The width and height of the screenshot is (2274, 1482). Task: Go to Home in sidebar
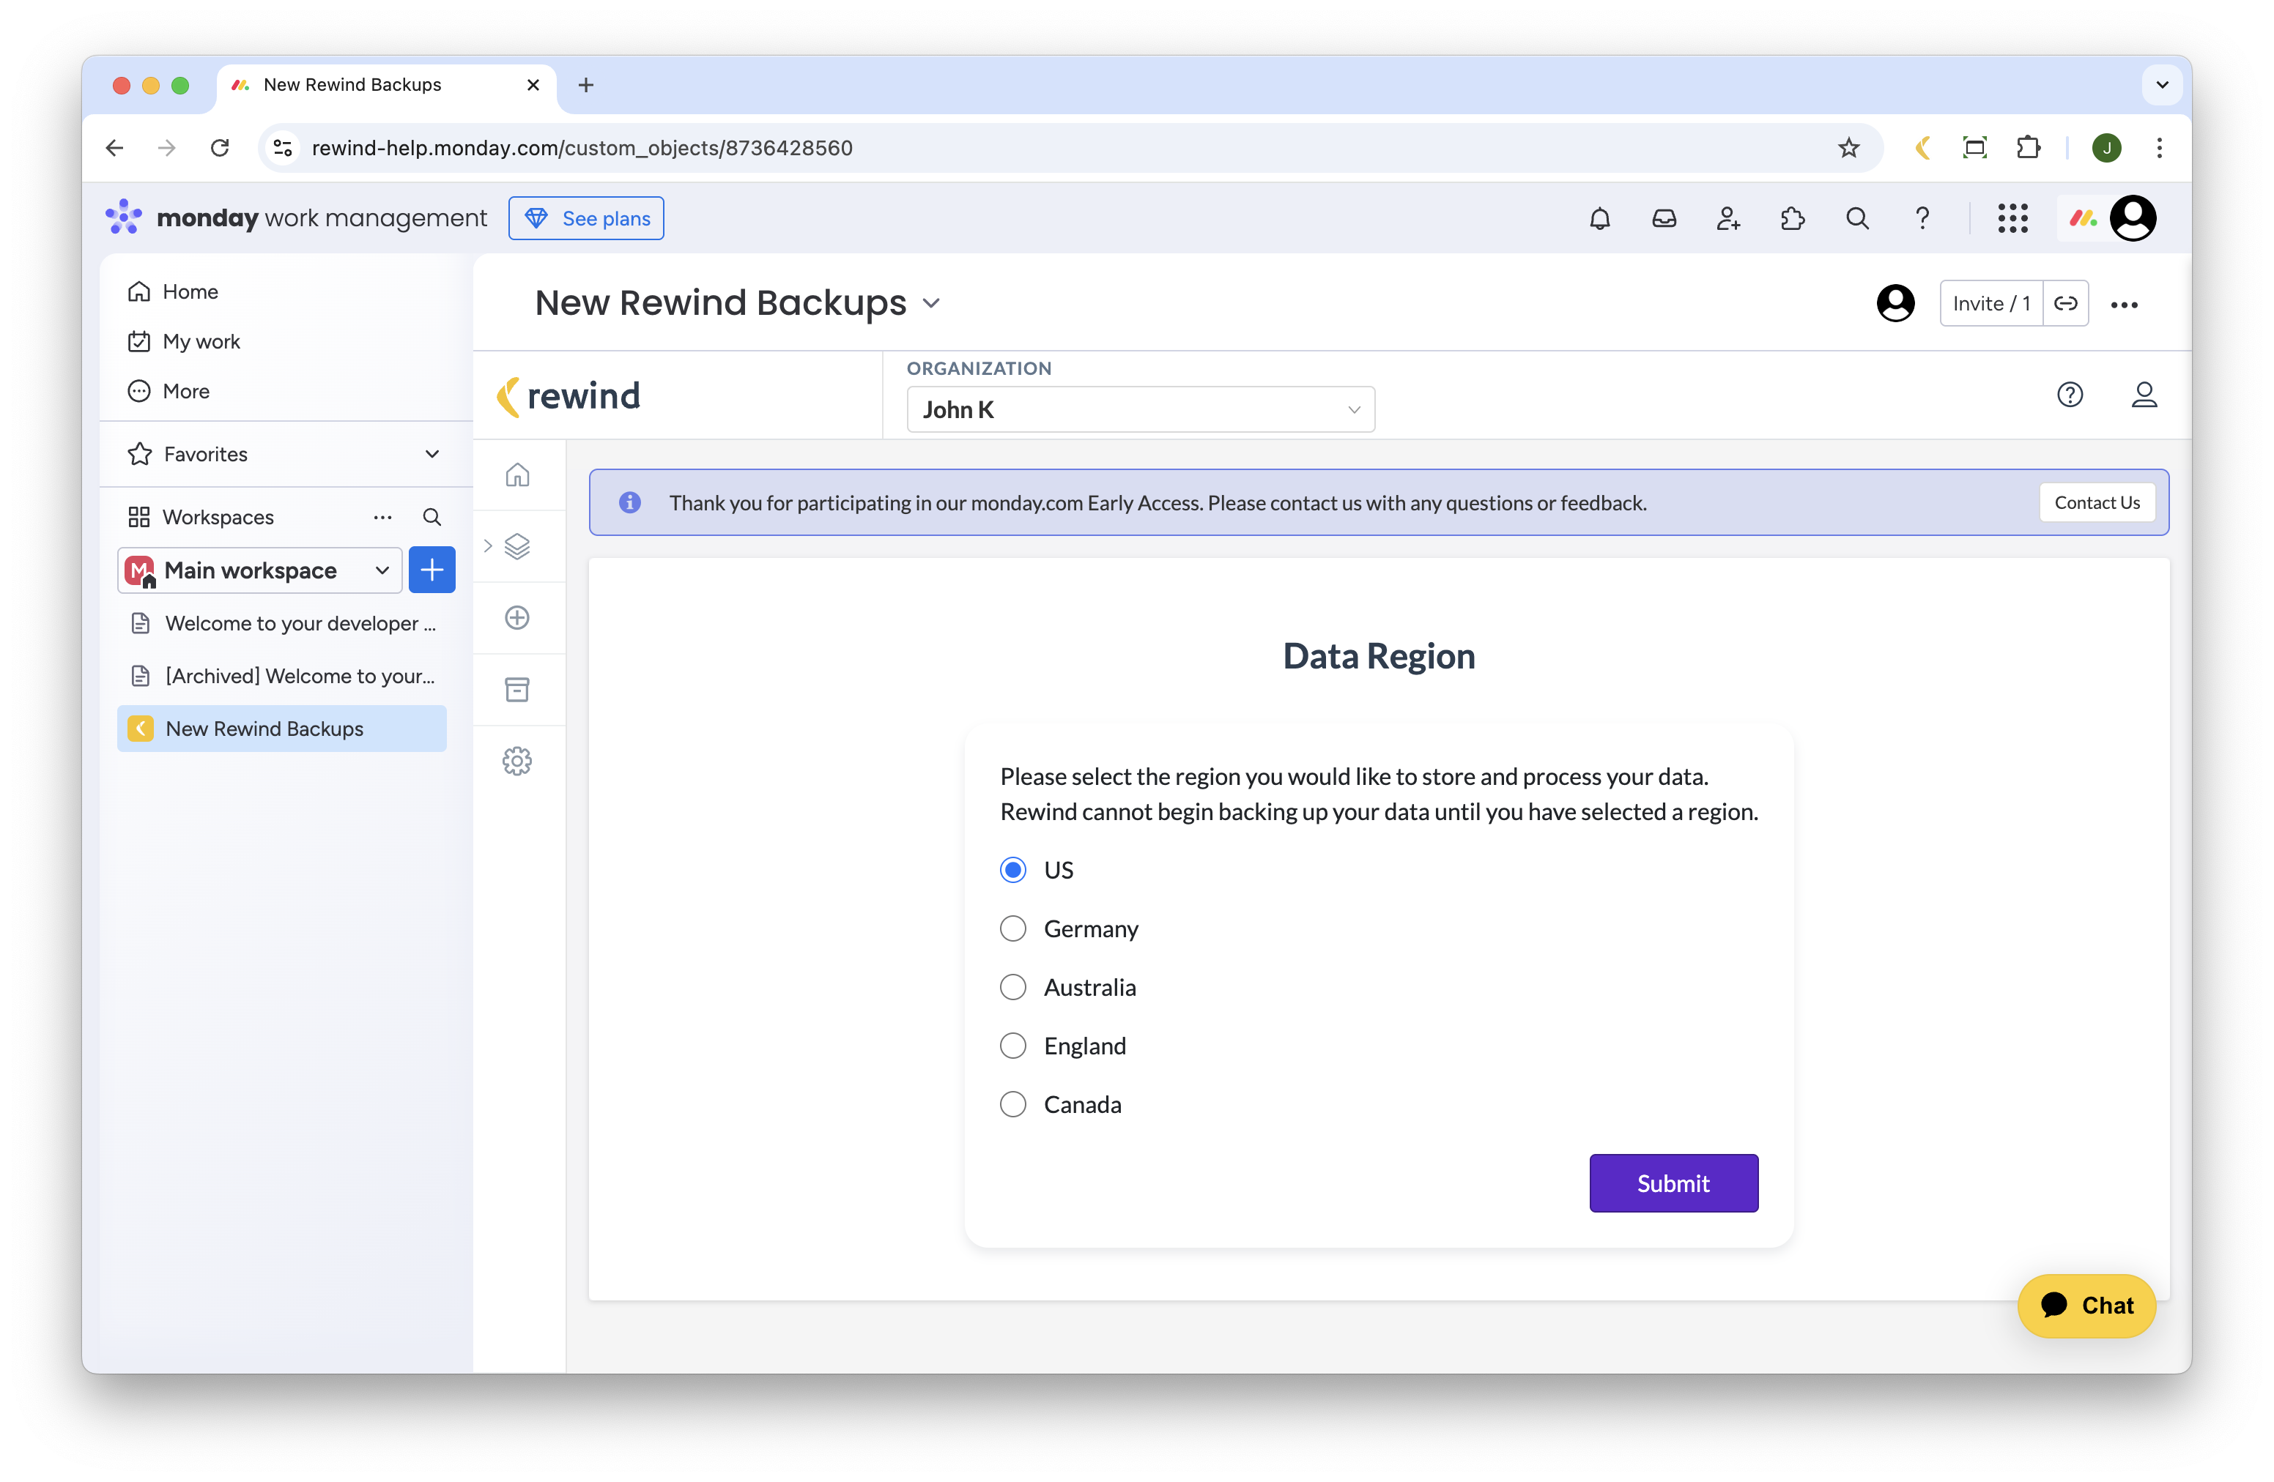tap(190, 291)
